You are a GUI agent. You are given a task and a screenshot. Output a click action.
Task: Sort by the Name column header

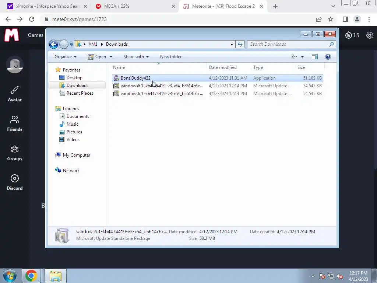(x=159, y=67)
